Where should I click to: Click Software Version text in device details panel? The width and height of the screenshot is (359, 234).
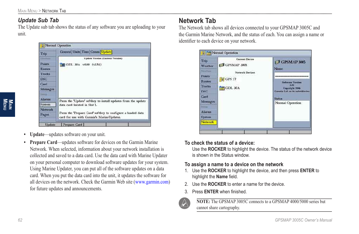coord(292,82)
